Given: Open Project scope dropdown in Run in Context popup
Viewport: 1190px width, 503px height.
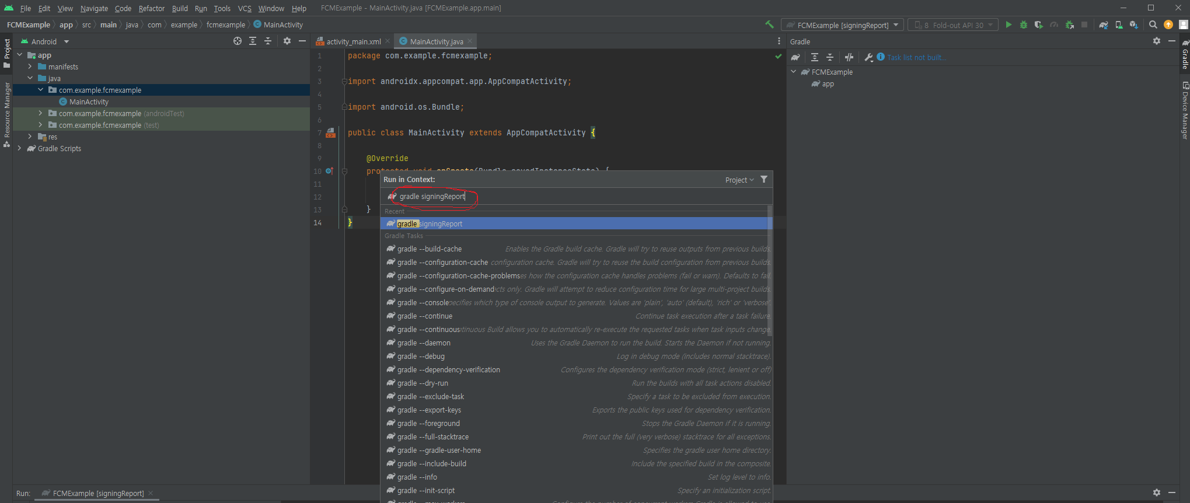Looking at the screenshot, I should tap(739, 180).
